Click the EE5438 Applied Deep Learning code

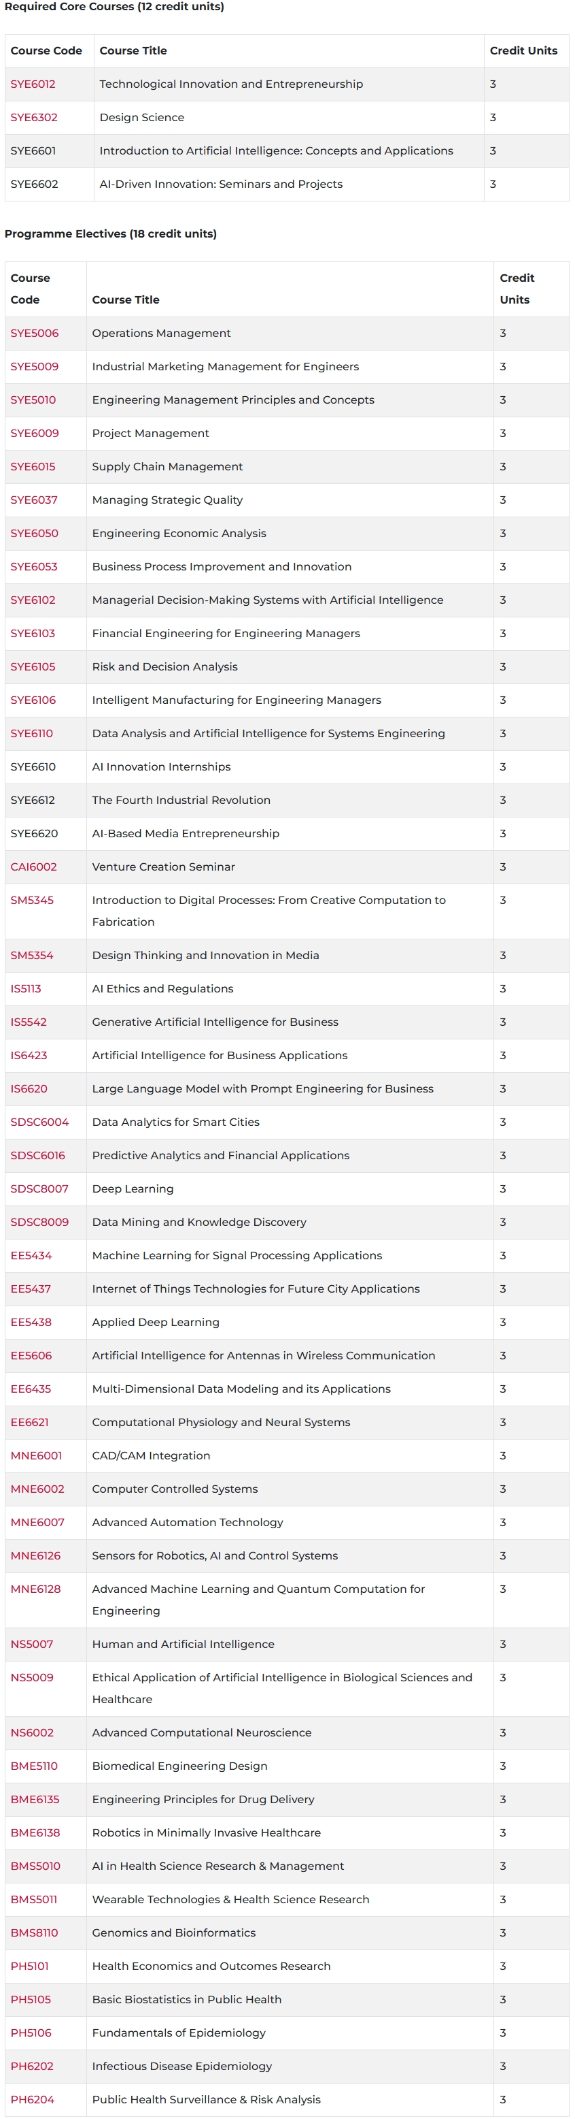tap(31, 1322)
